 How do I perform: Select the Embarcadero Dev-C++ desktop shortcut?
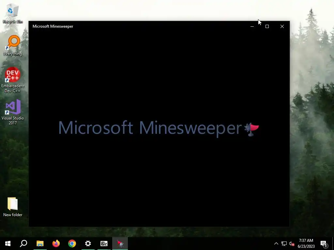tap(13, 80)
